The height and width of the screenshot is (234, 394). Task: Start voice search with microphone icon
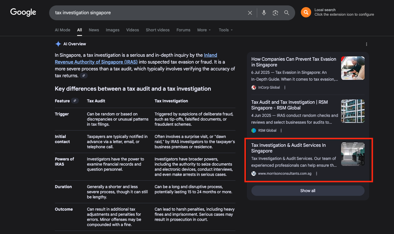[264, 13]
